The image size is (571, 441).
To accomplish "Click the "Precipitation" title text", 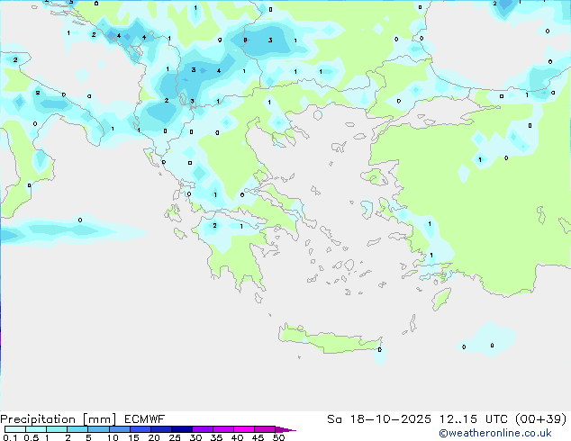I will tap(38, 419).
